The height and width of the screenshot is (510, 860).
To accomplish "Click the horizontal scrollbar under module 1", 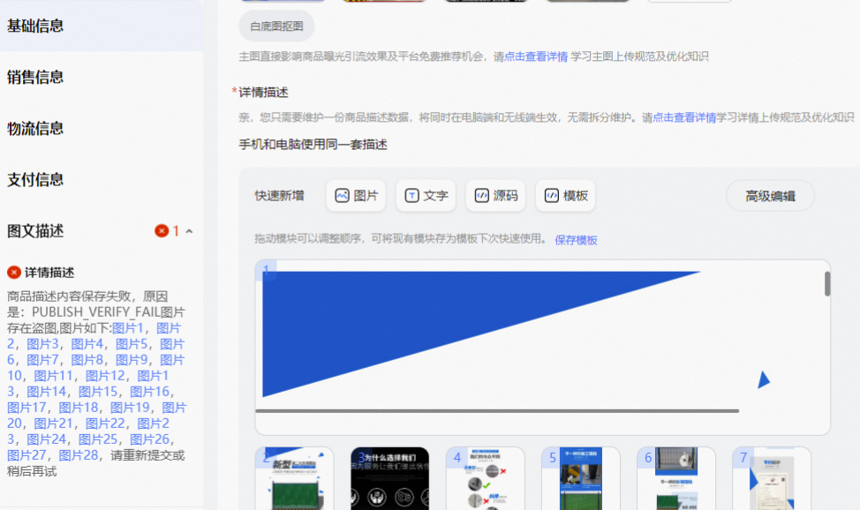I will tap(497, 411).
